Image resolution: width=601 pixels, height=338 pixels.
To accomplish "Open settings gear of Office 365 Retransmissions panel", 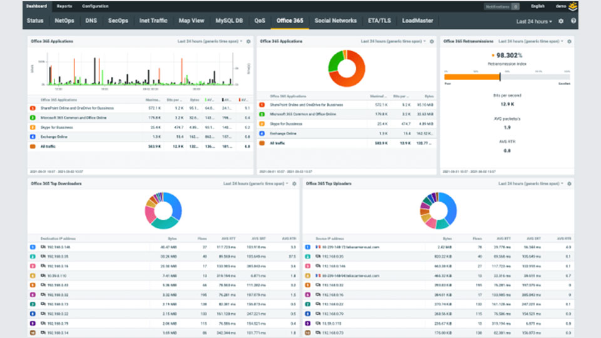I will (x=569, y=41).
